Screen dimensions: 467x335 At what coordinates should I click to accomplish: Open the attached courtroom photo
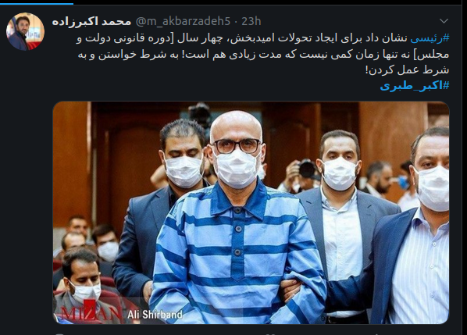pos(251,212)
